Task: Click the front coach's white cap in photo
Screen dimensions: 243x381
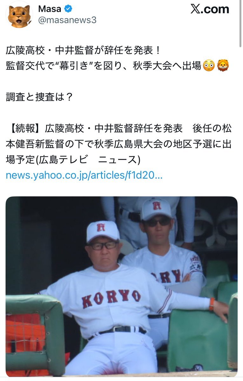Action: click(x=103, y=231)
